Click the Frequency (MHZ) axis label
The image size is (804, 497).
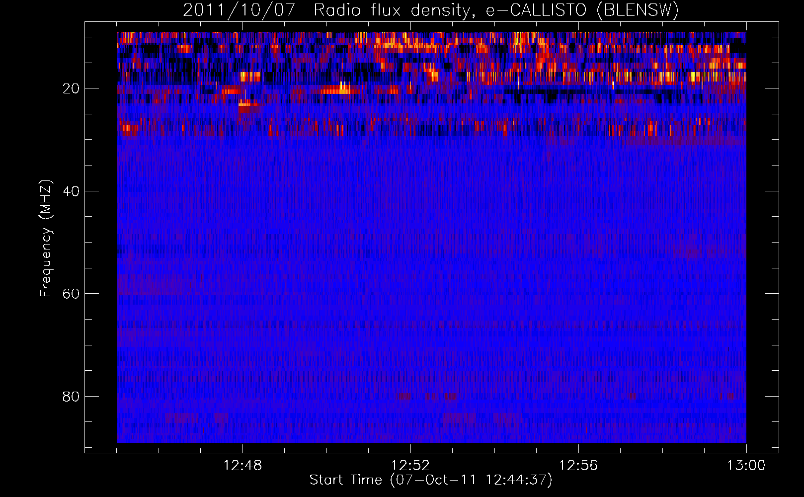(x=46, y=239)
